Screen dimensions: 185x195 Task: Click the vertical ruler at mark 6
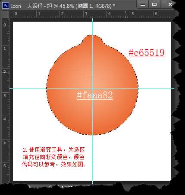[x=5, y=166]
